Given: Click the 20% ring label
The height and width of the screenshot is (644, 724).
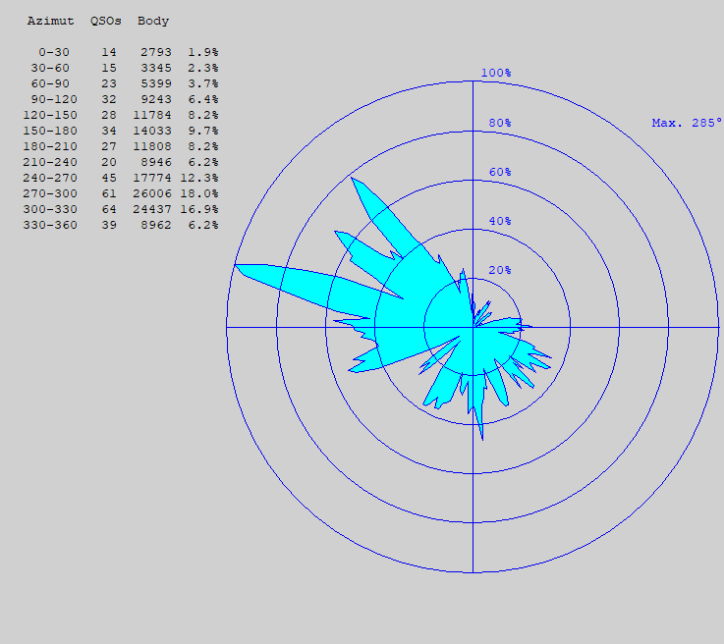Looking at the screenshot, I should click(x=500, y=270).
